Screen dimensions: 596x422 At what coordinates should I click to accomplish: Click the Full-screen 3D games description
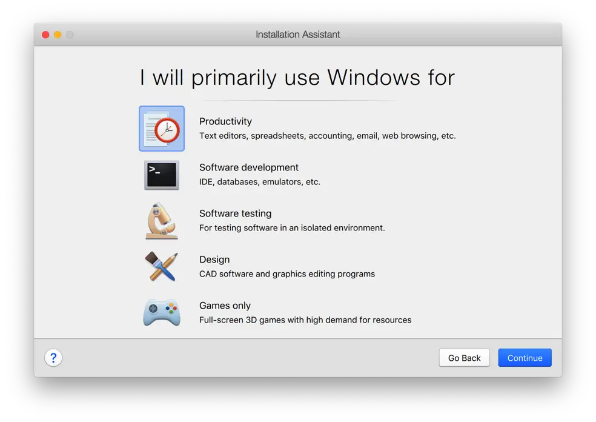pos(305,320)
